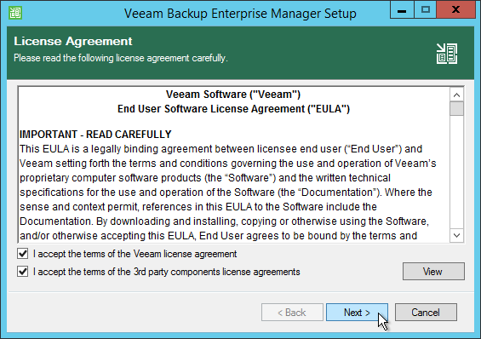This screenshot has width=481, height=339.
Task: Click the license text scrollbar thumb
Action: click(x=456, y=109)
